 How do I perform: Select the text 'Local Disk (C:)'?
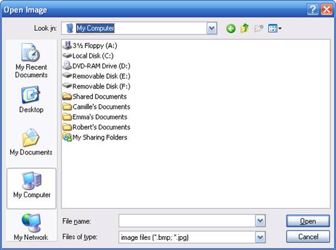click(x=93, y=56)
